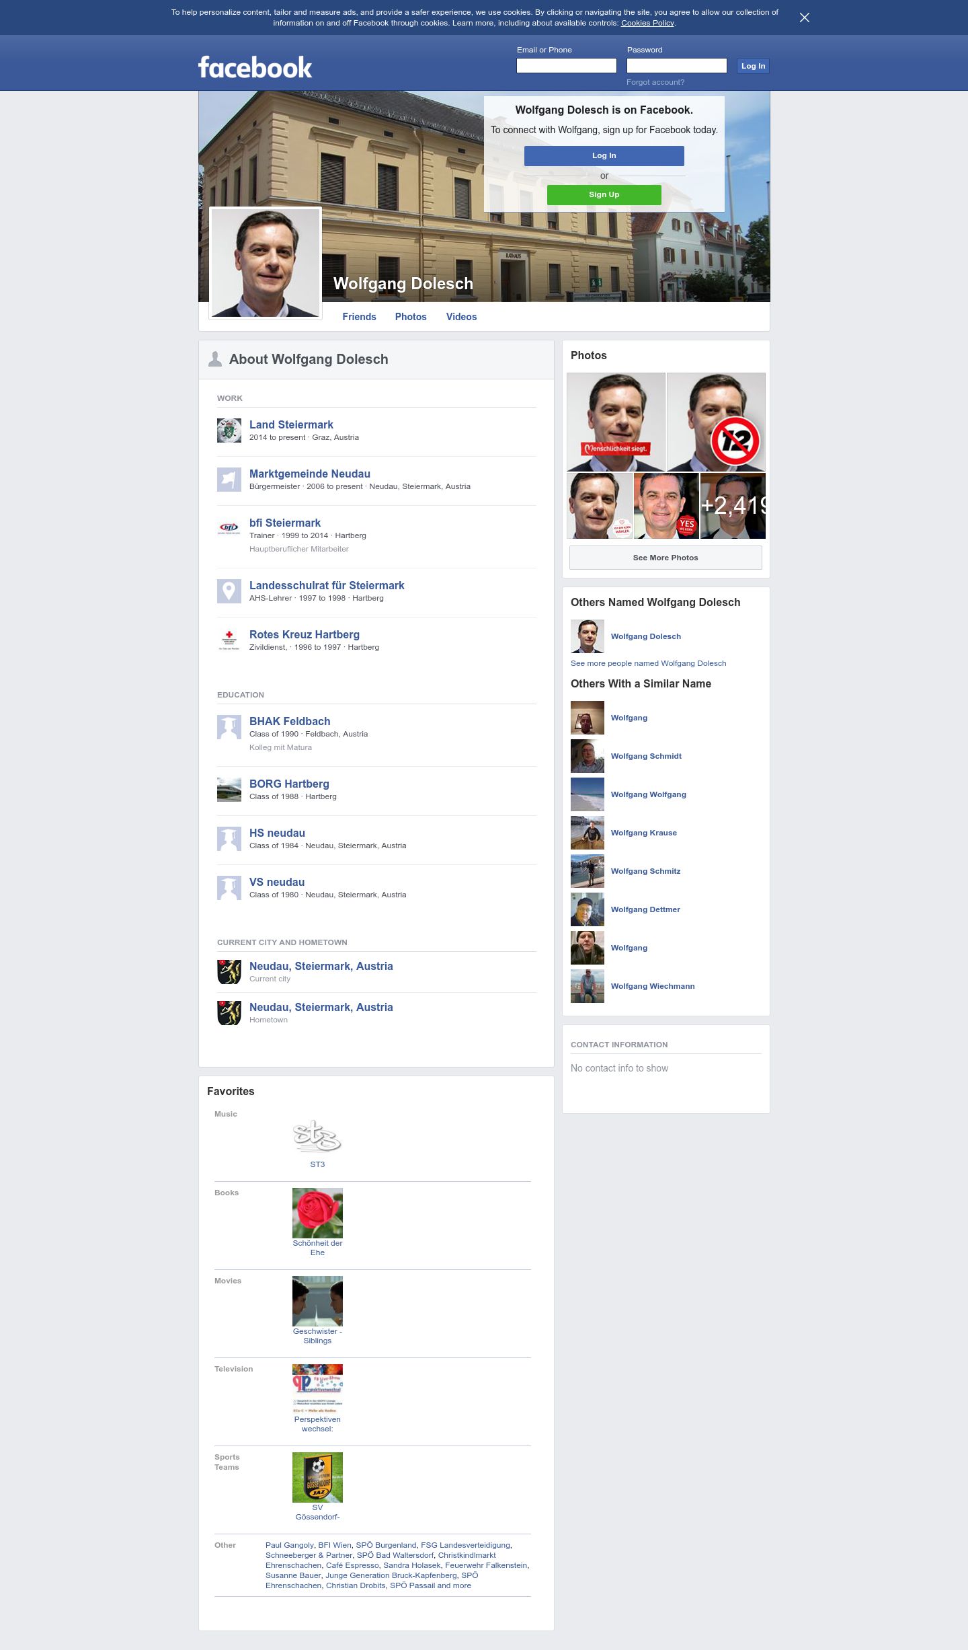Image resolution: width=968 pixels, height=1650 pixels.
Task: Click the SV Gössendorf team crest
Action: [317, 1477]
